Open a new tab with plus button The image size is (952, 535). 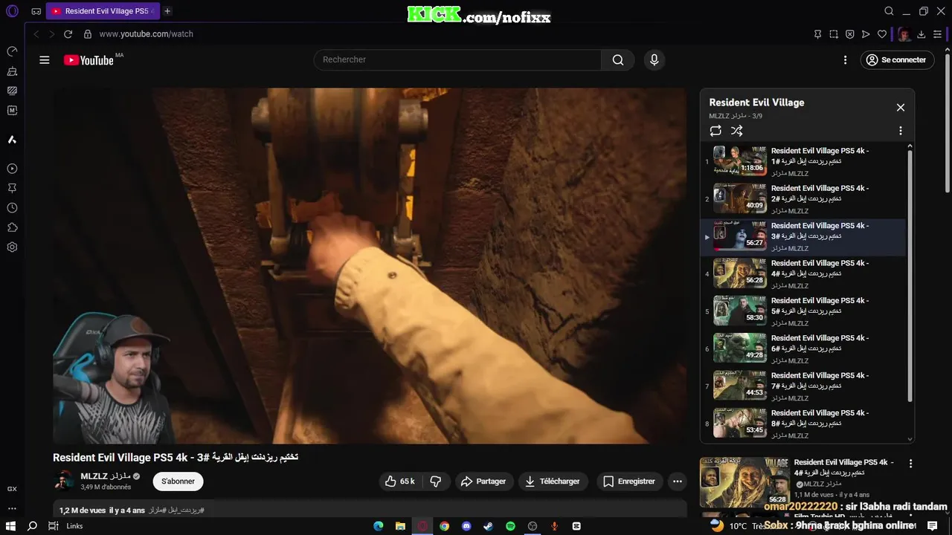(x=167, y=11)
